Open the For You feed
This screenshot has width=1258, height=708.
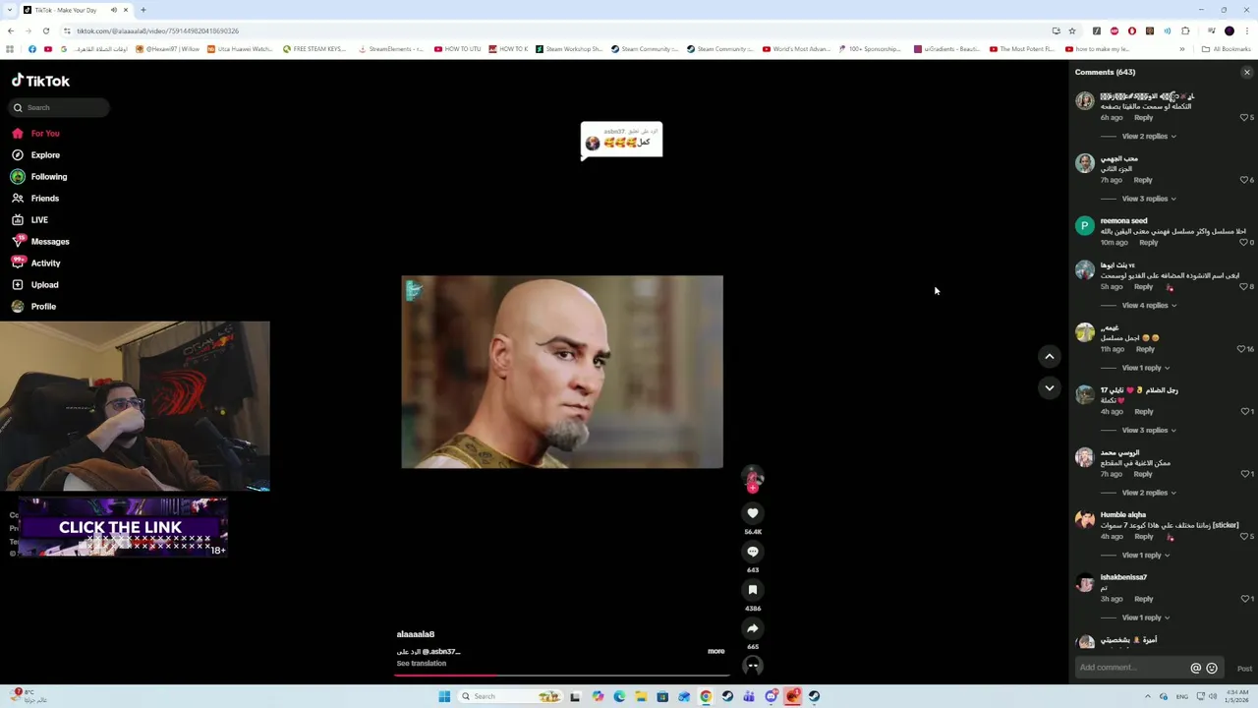point(45,134)
